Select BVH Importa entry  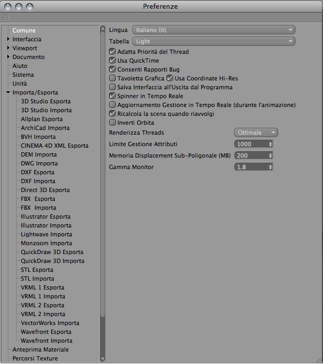pyautogui.click(x=38, y=137)
